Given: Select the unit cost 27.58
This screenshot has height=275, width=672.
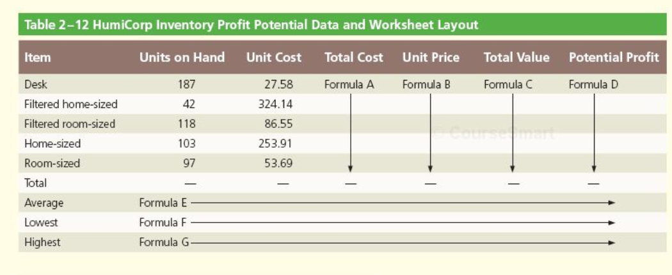Looking at the screenshot, I should pyautogui.click(x=278, y=84).
